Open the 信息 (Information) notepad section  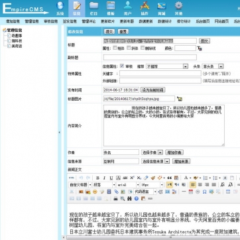(77, 9)
